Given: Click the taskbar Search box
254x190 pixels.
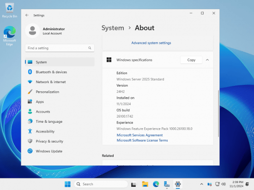Looking at the screenshot, I should tap(101, 184).
